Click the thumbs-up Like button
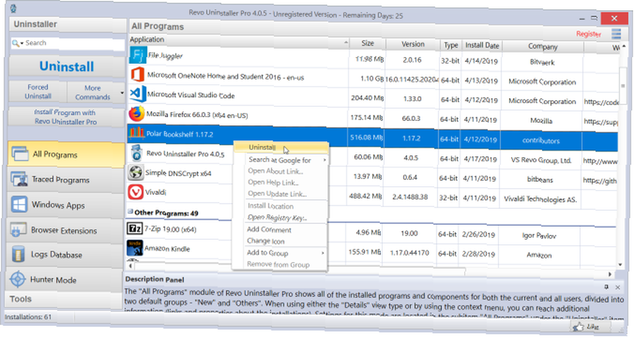This screenshot has height=338, width=634. click(591, 326)
